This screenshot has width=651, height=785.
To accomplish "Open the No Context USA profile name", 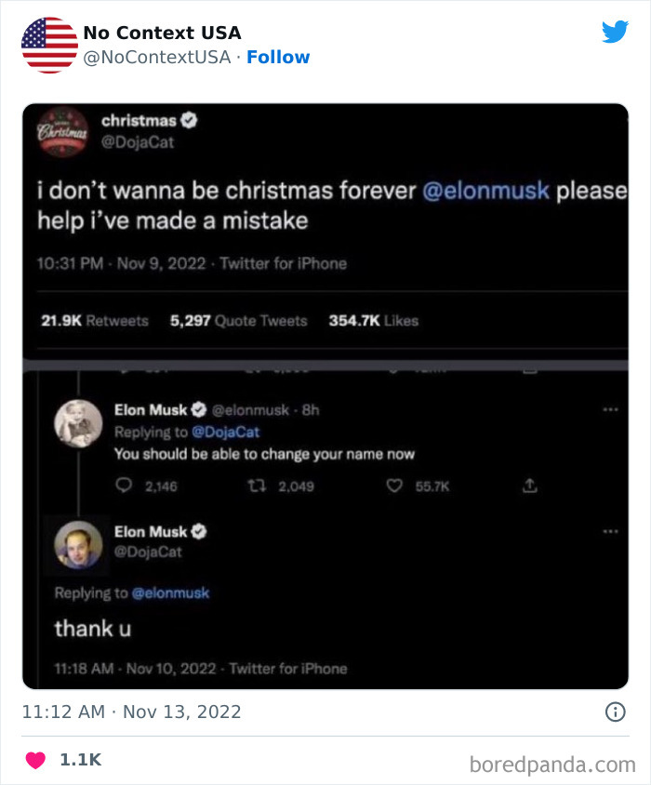I will tap(162, 33).
